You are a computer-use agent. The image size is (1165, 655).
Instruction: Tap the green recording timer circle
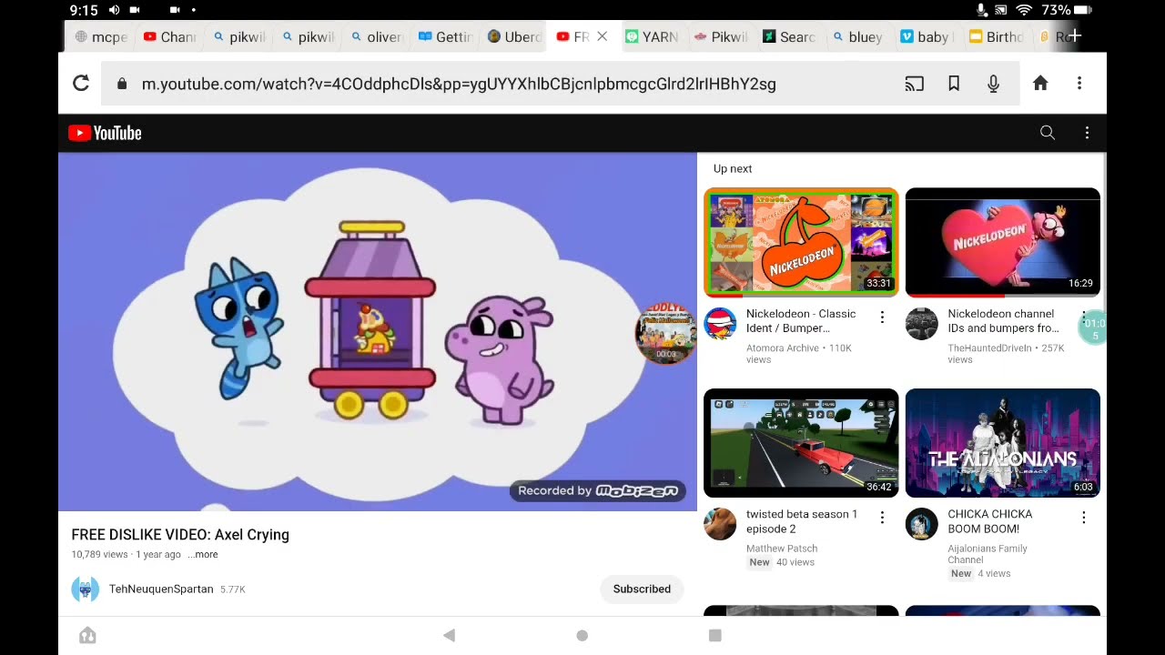coord(1093,327)
